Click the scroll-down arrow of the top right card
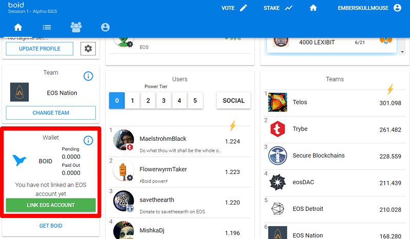410x239 pixels. [x=402, y=52]
